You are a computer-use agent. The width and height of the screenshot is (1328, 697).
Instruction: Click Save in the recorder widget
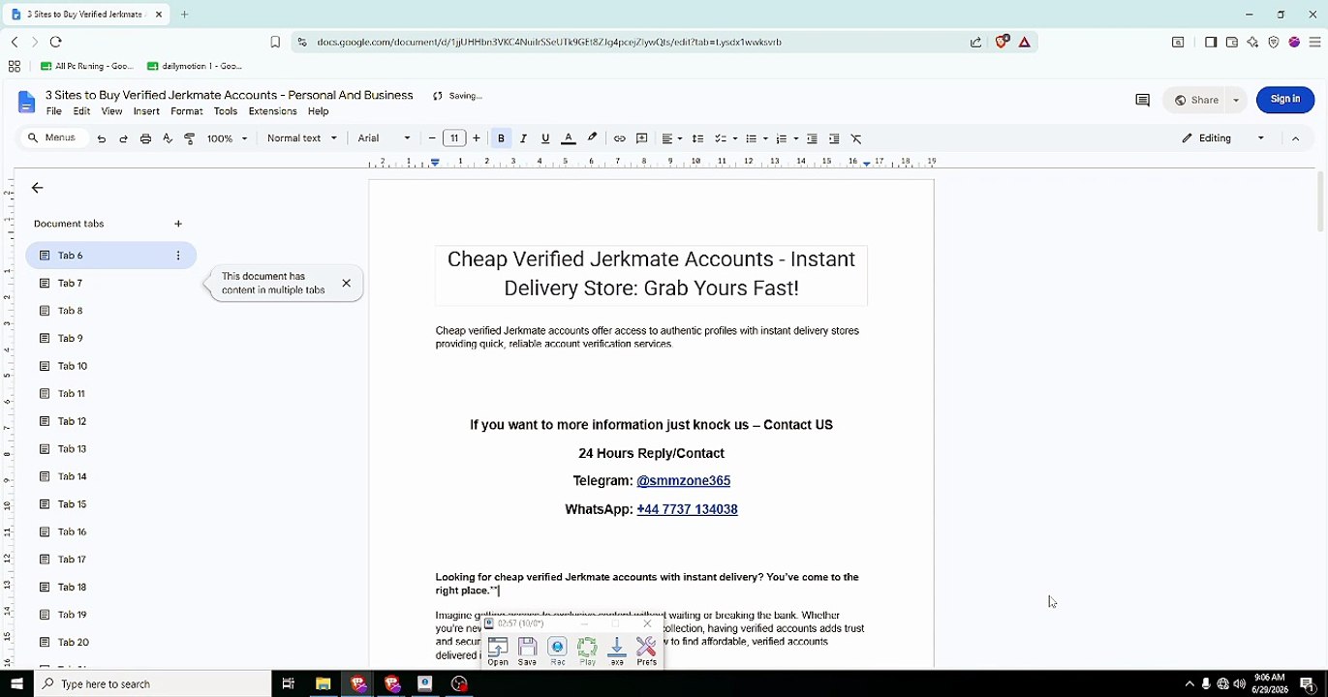click(527, 652)
